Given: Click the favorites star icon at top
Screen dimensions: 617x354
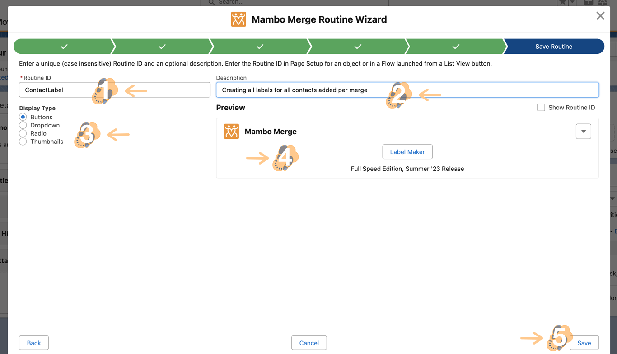Looking at the screenshot, I should pyautogui.click(x=562, y=2).
